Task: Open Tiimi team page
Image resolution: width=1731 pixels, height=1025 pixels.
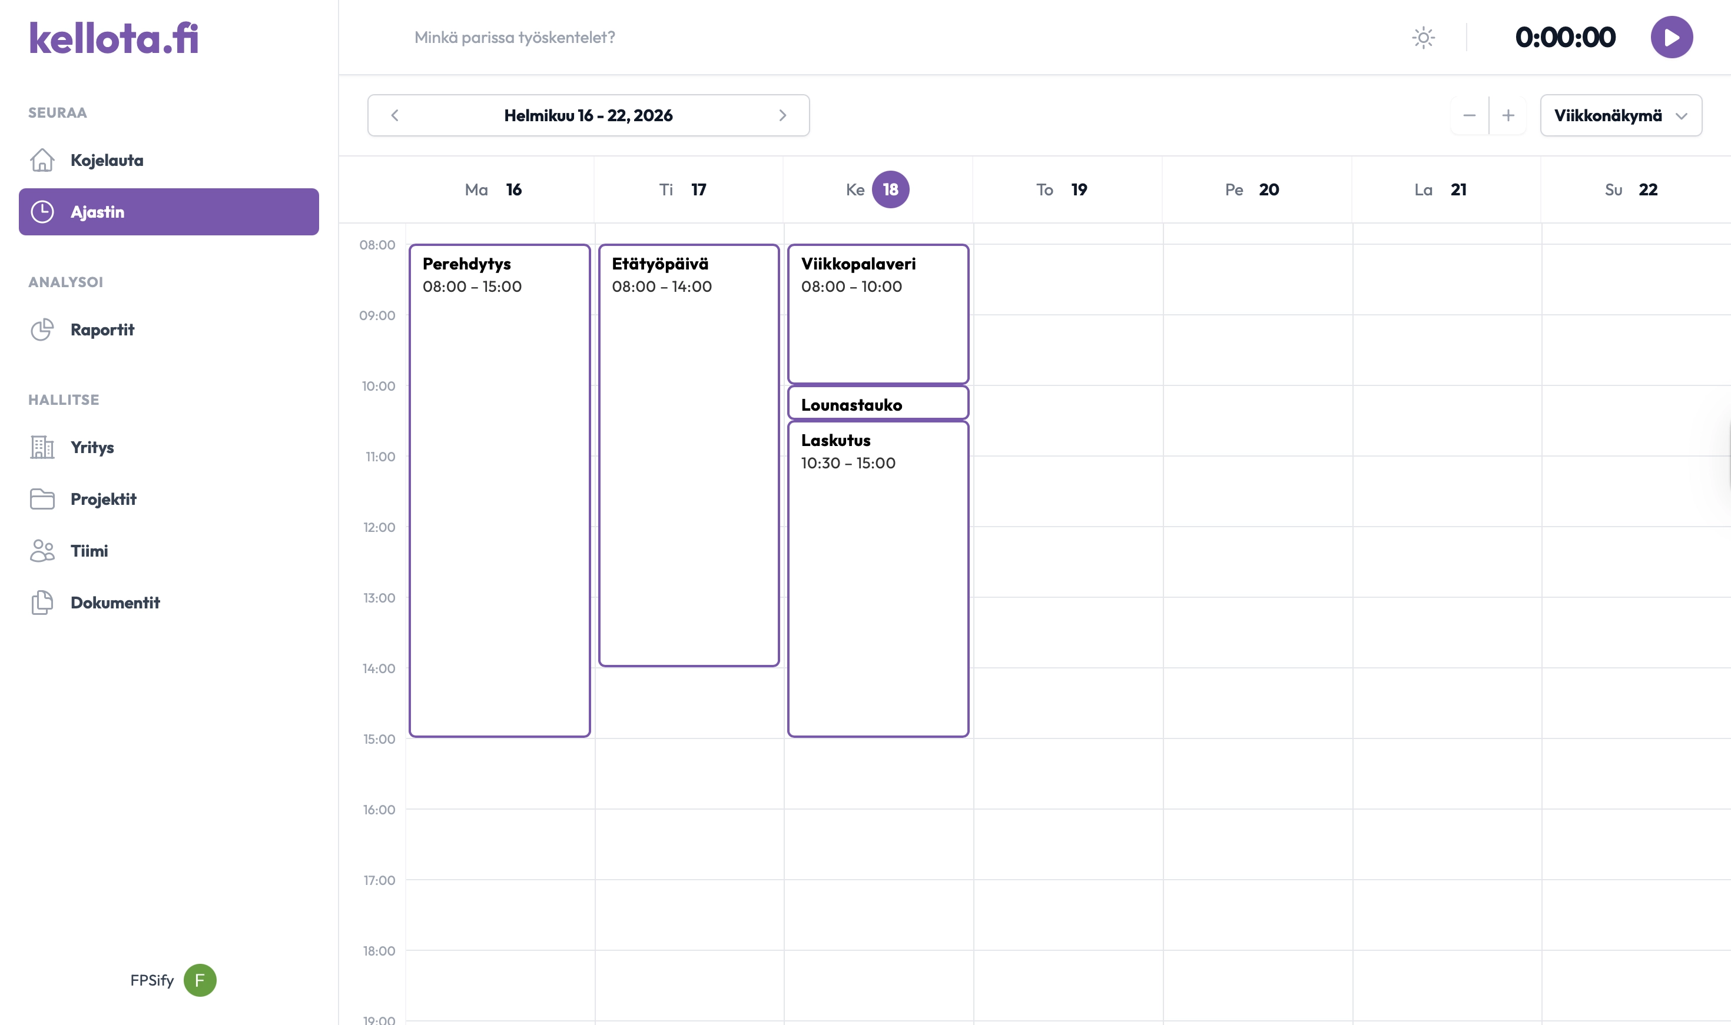Action: click(88, 551)
